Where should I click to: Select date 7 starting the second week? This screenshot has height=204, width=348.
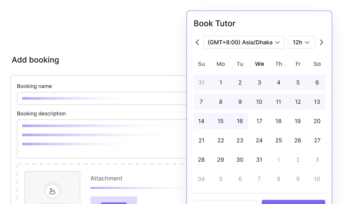tap(201, 102)
